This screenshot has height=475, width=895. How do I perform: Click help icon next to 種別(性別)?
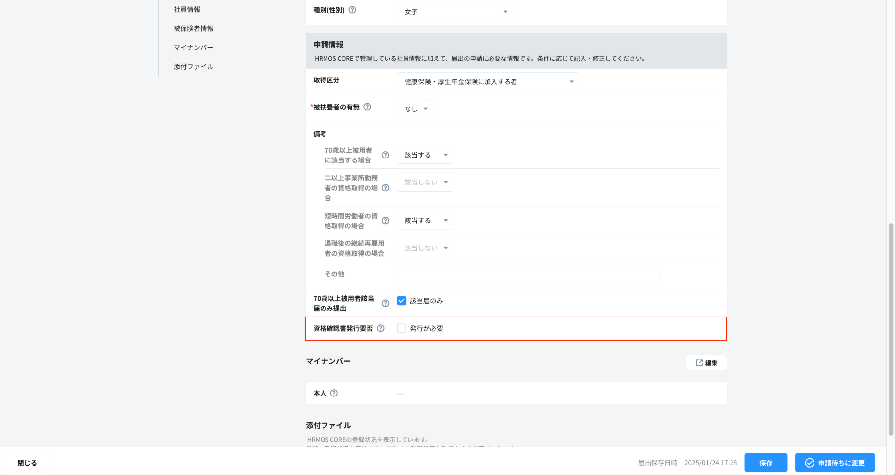pyautogui.click(x=352, y=10)
